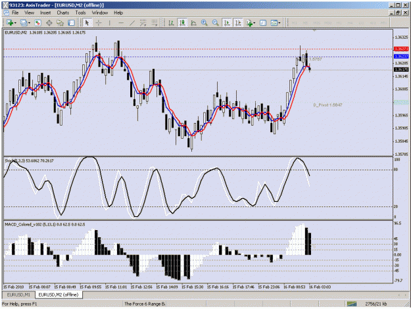Open the Data Window icon
The width and height of the screenshot is (411, 309).
49,23
